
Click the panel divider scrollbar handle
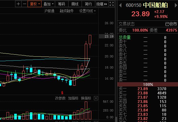(x=116, y=119)
